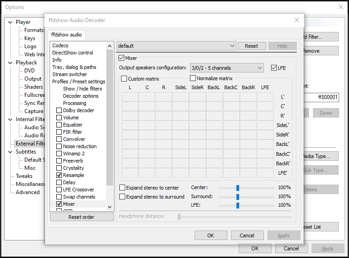
Task: Open the Processing page
Action: click(x=75, y=103)
